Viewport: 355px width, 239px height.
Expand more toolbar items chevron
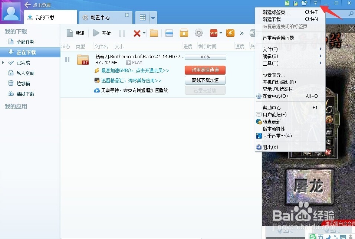(242, 33)
